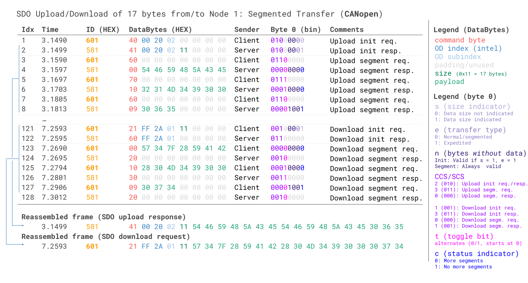Click the 'Comments' column header
The height and width of the screenshot is (283, 528).
tap(347, 29)
